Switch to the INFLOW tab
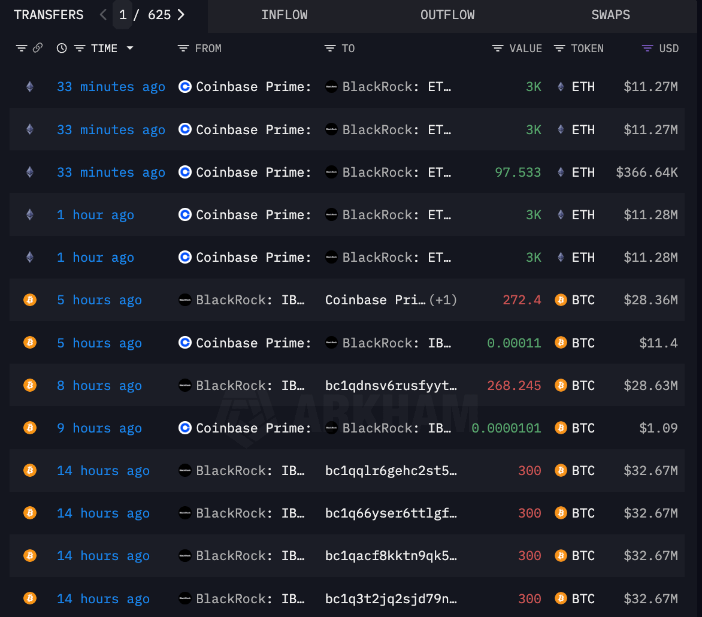The width and height of the screenshot is (702, 617). (285, 15)
